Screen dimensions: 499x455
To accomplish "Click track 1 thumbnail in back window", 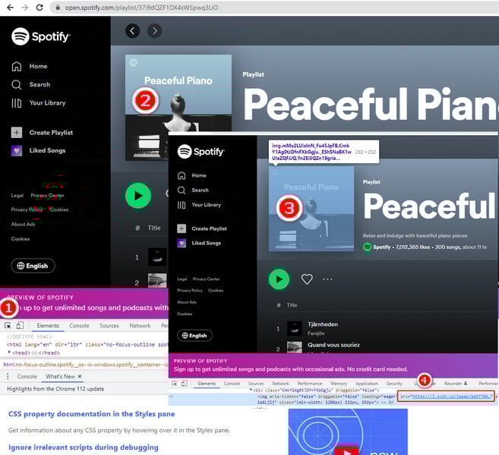I will [x=157, y=257].
